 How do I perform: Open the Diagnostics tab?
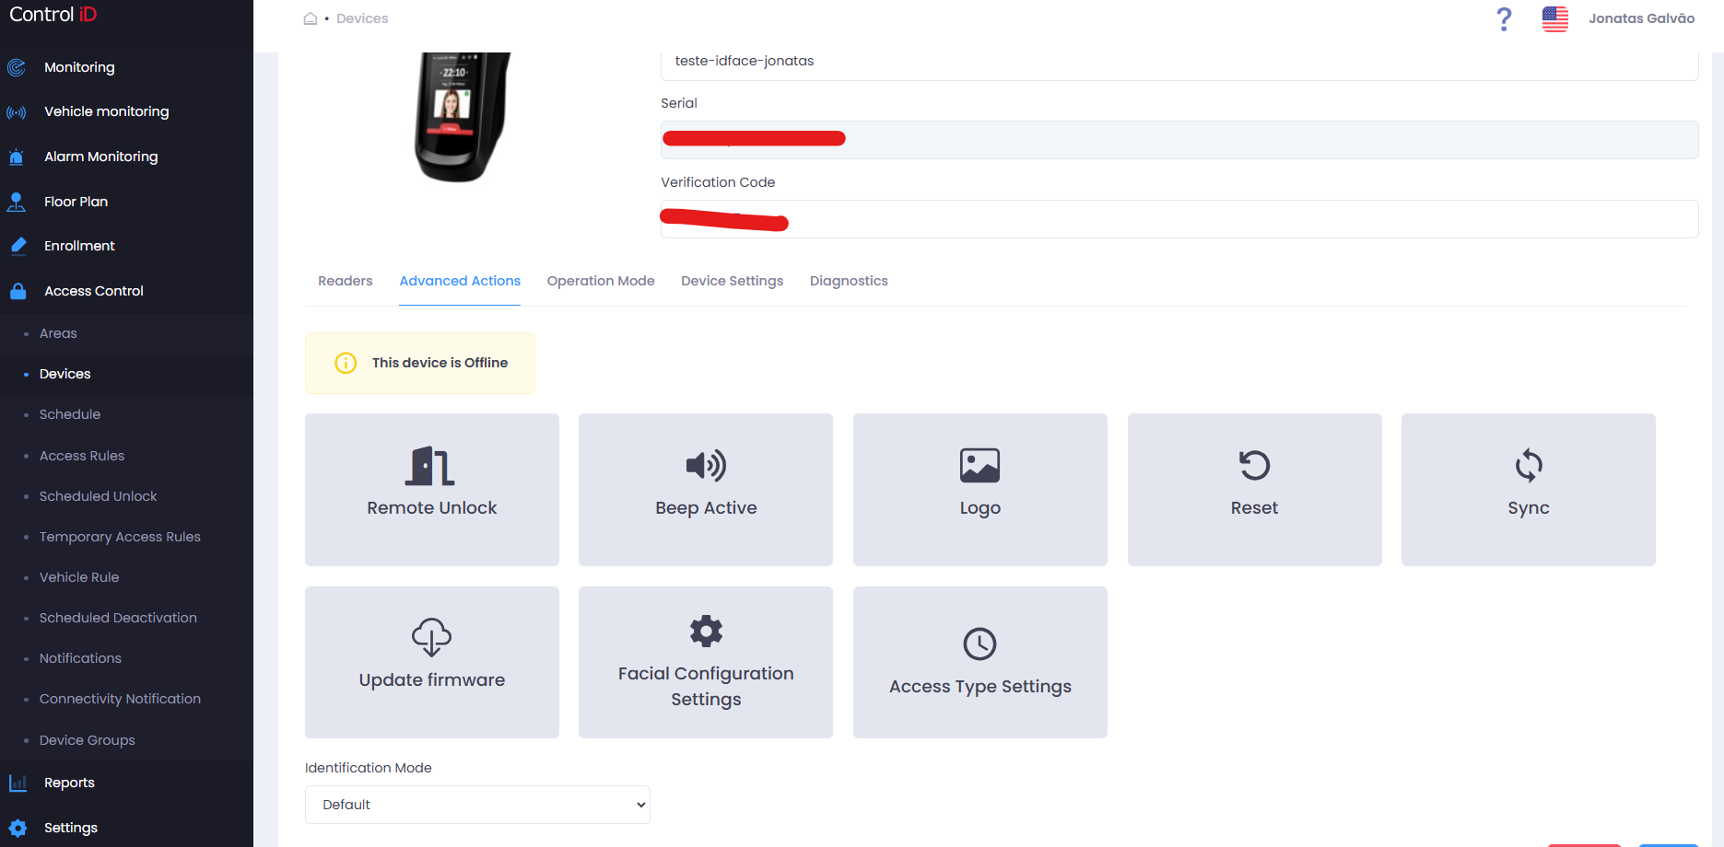pyautogui.click(x=849, y=281)
